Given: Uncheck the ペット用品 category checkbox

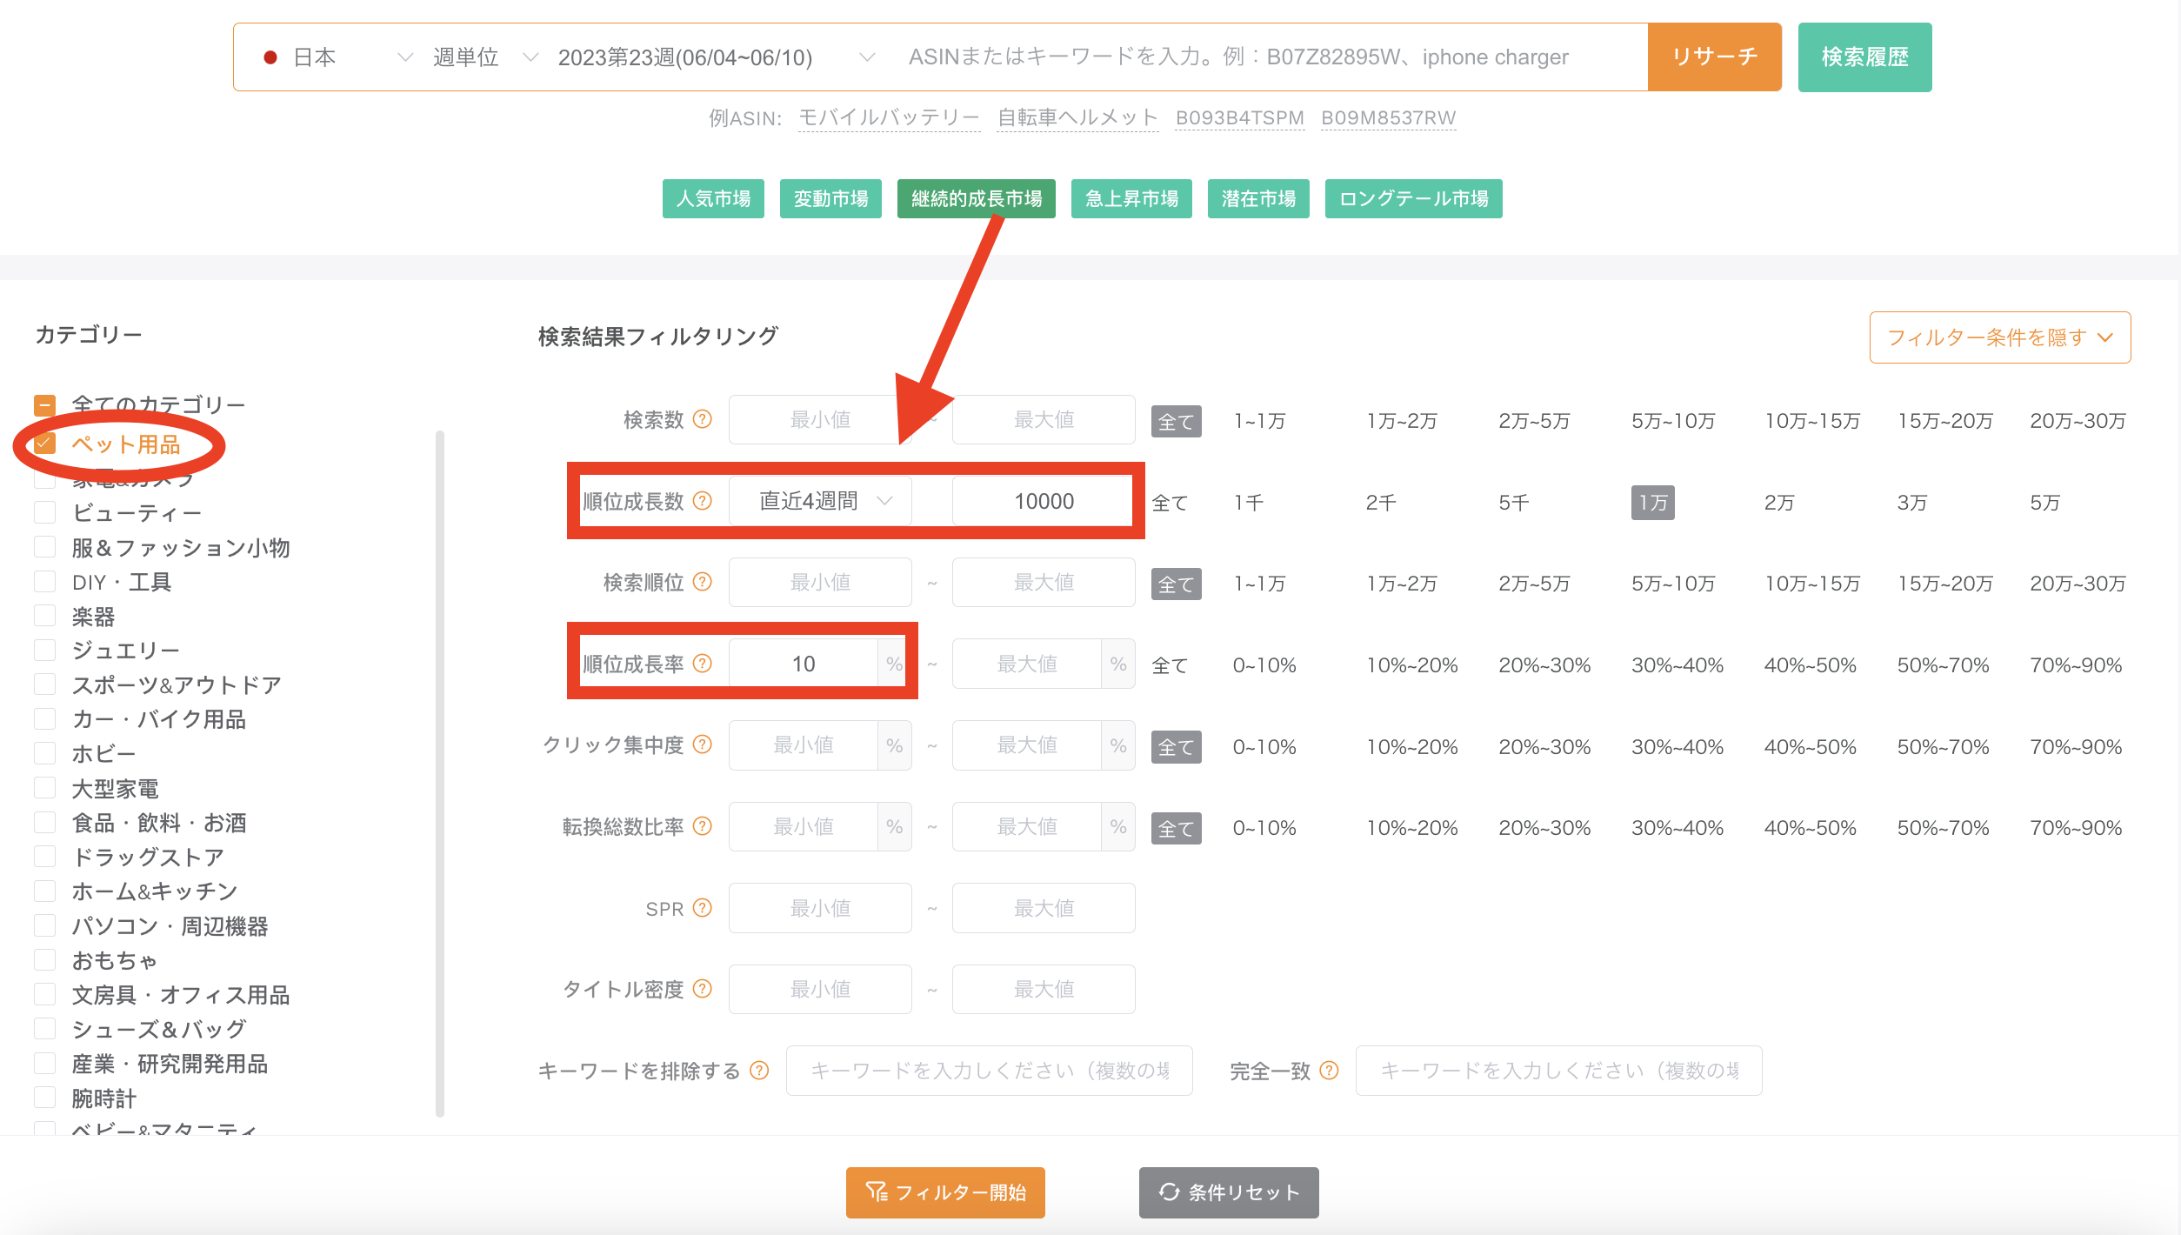Looking at the screenshot, I should 45,444.
